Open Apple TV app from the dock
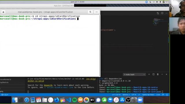The image size is (185, 104). (92, 100)
